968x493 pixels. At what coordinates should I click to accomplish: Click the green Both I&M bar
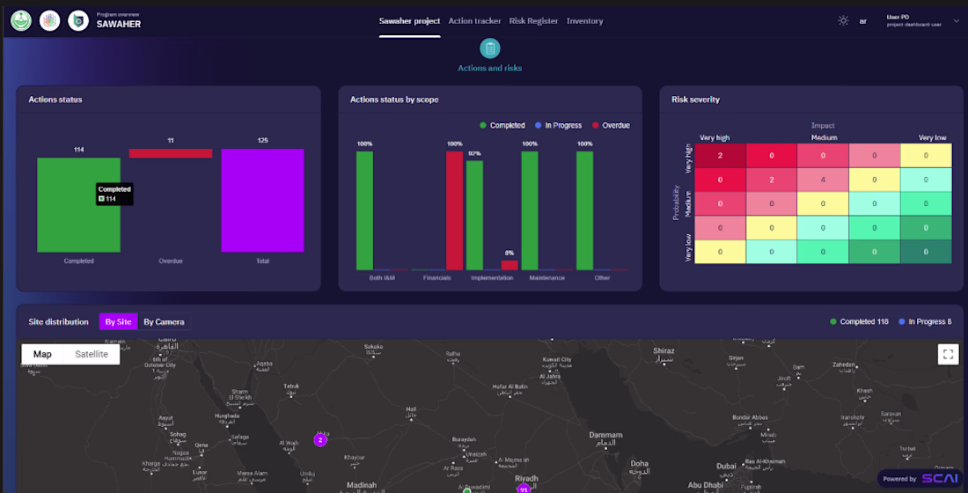[364, 210]
